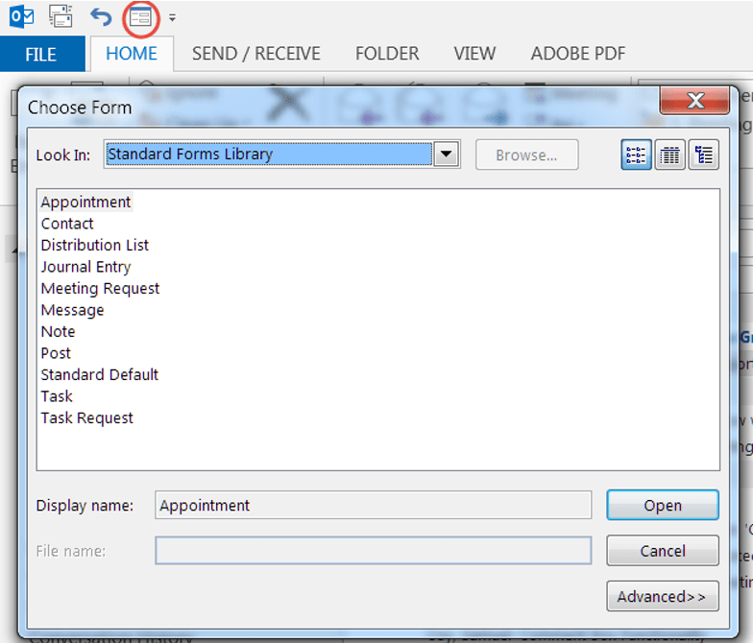
Task: Select Meeting Request form
Action: [100, 288]
